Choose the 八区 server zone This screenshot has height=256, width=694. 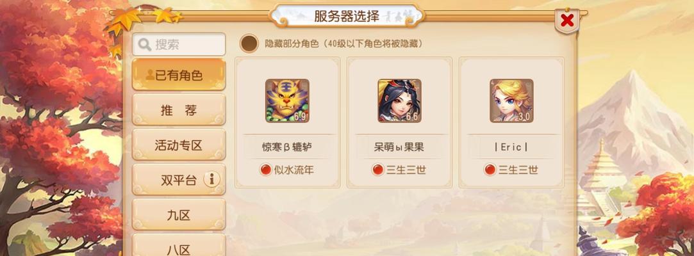click(179, 245)
